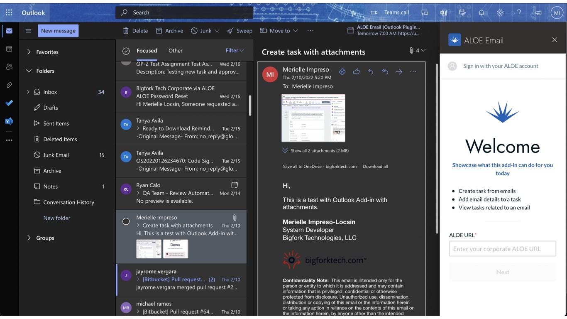Open the app launcher waffle menu
Viewport: 567px width, 319px height.
coord(9,12)
